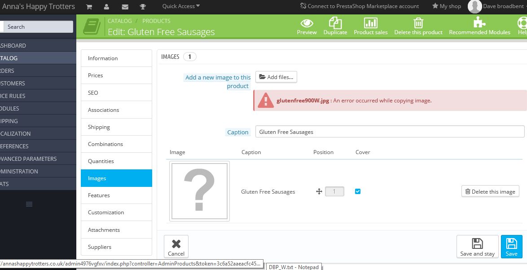Open Shipping in the sidebar menu
The width and height of the screenshot is (527, 270).
coord(38,121)
